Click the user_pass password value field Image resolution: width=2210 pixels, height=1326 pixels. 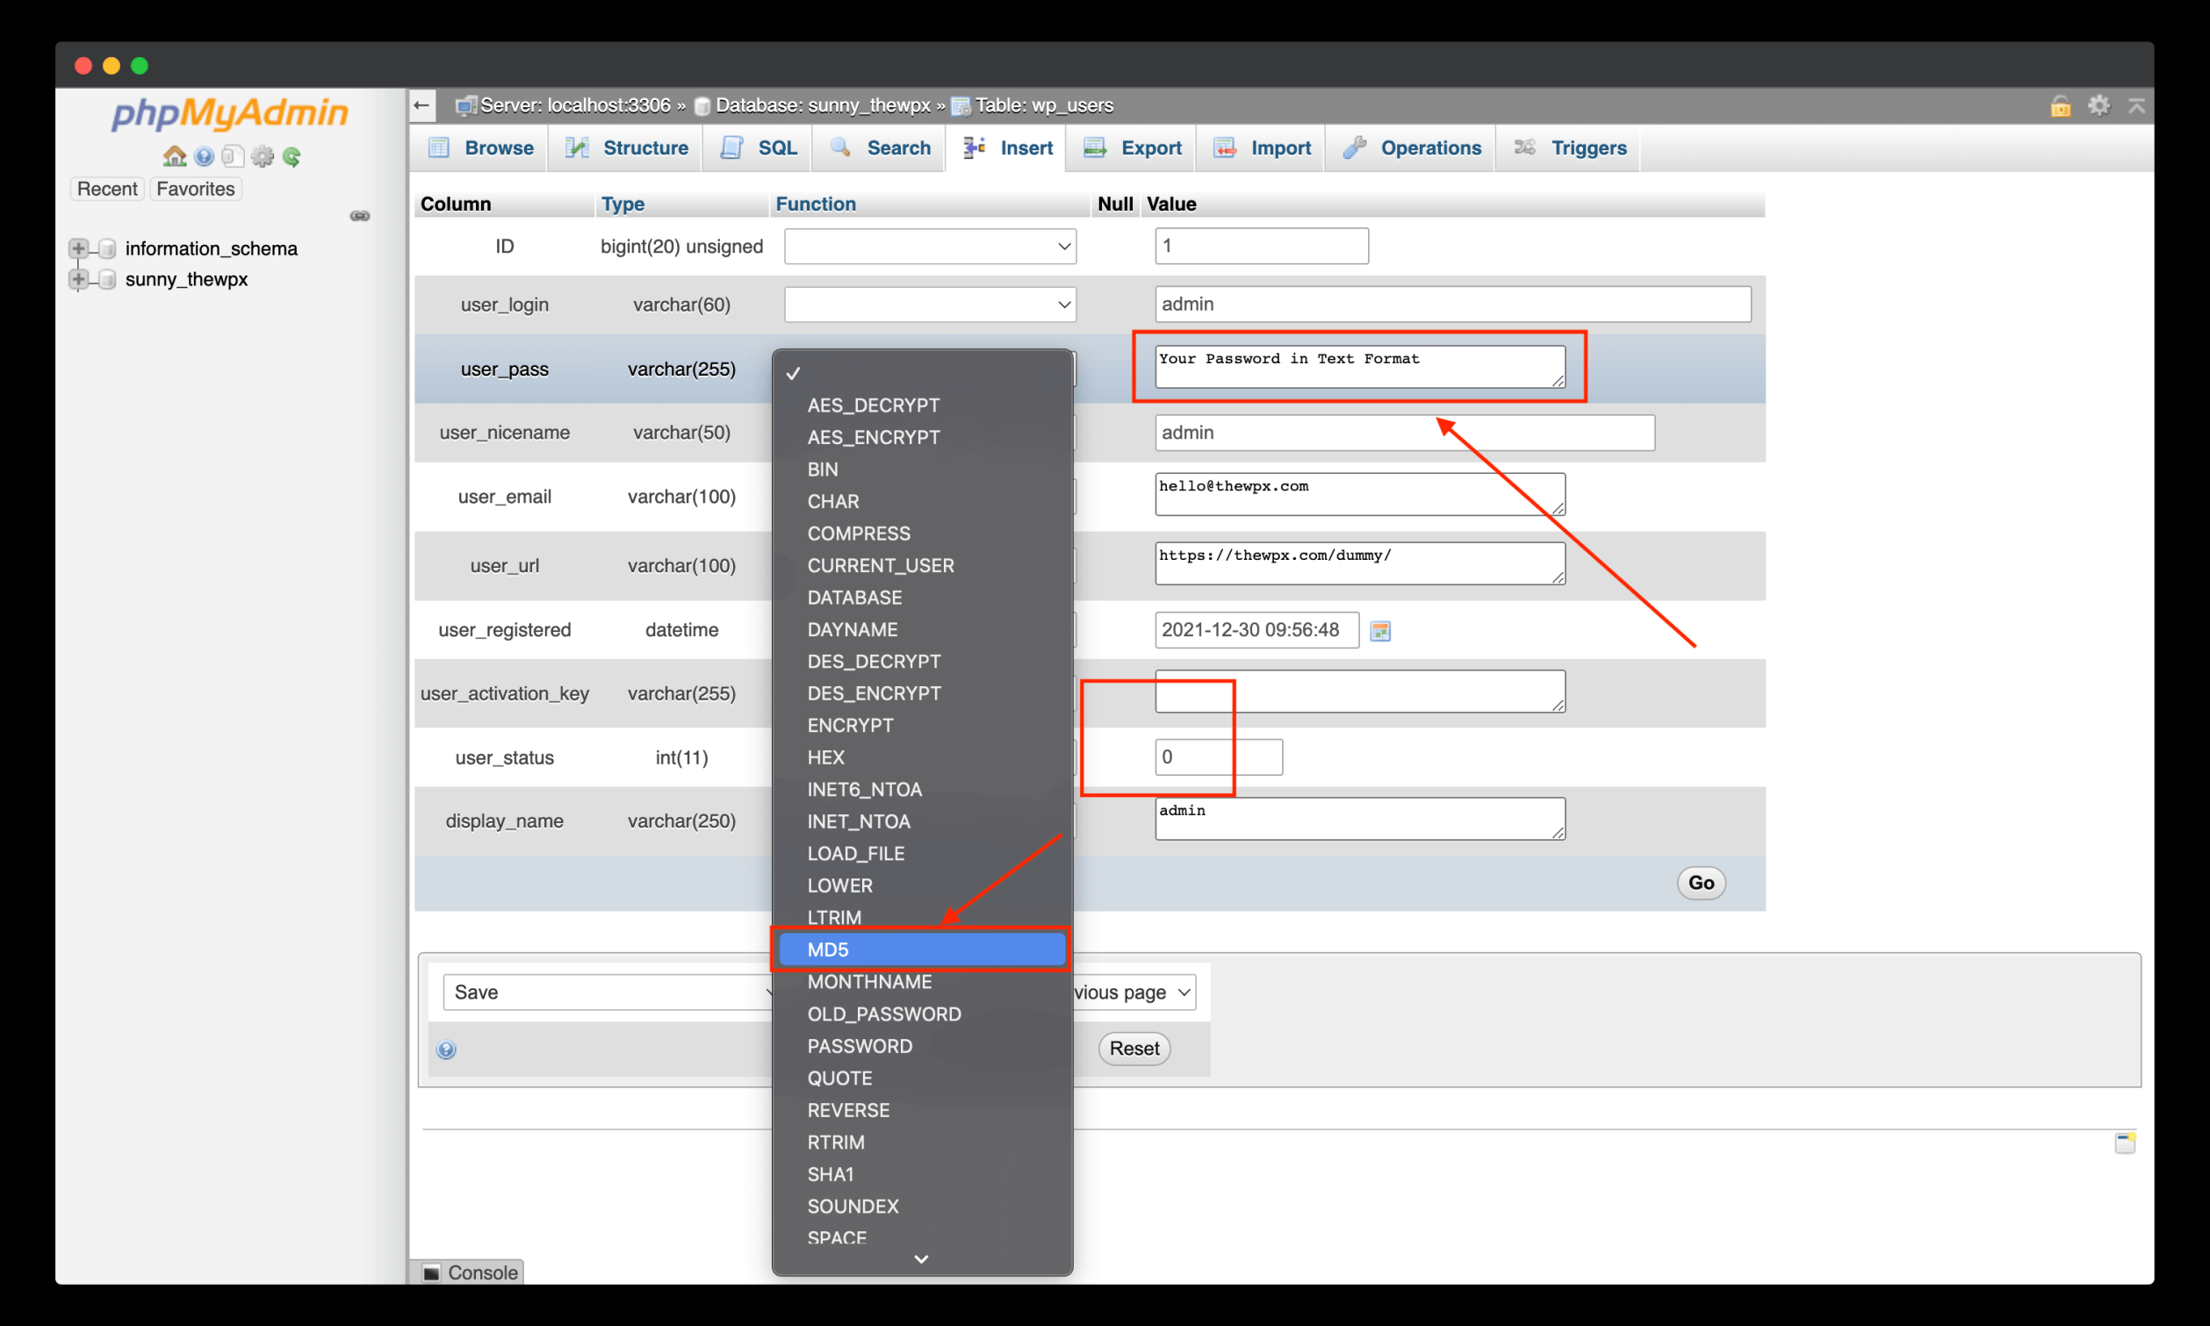[x=1358, y=366]
